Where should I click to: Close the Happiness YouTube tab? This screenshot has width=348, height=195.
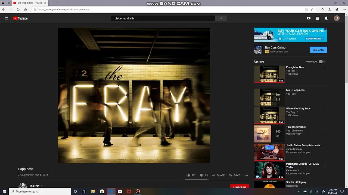coord(45,3)
